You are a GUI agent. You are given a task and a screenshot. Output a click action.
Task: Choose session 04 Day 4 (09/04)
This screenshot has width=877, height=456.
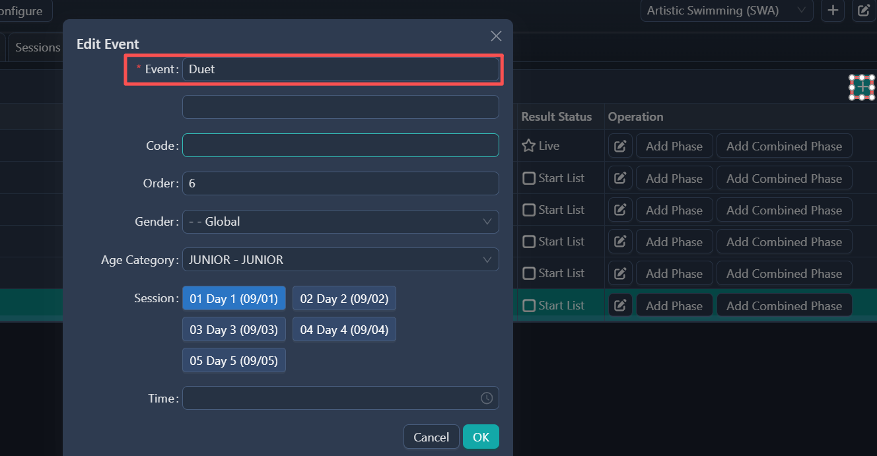coord(344,329)
